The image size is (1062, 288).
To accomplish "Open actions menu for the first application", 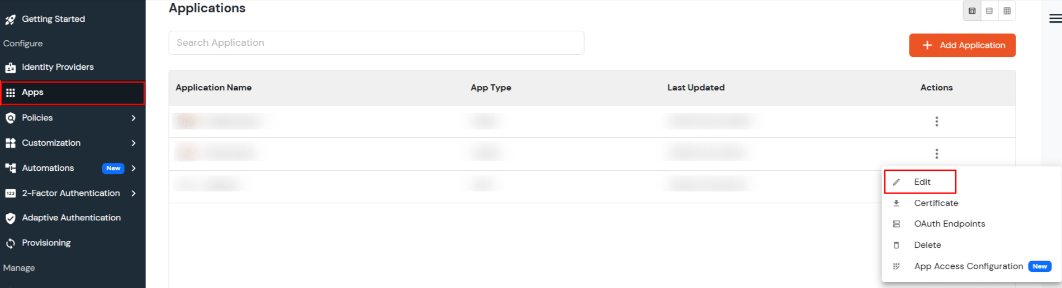I will point(937,121).
